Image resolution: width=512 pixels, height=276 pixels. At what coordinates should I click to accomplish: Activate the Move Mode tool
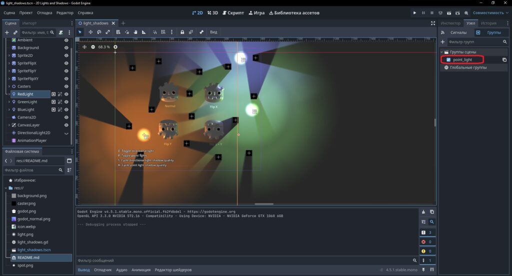(x=90, y=32)
